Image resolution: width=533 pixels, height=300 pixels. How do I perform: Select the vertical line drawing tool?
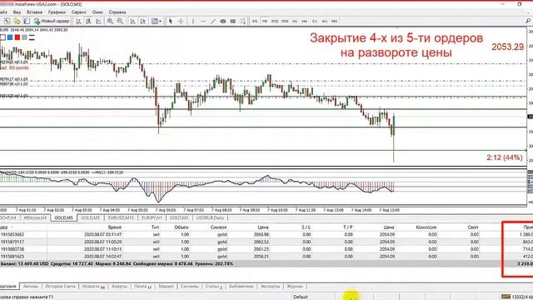pyautogui.click(x=193, y=21)
